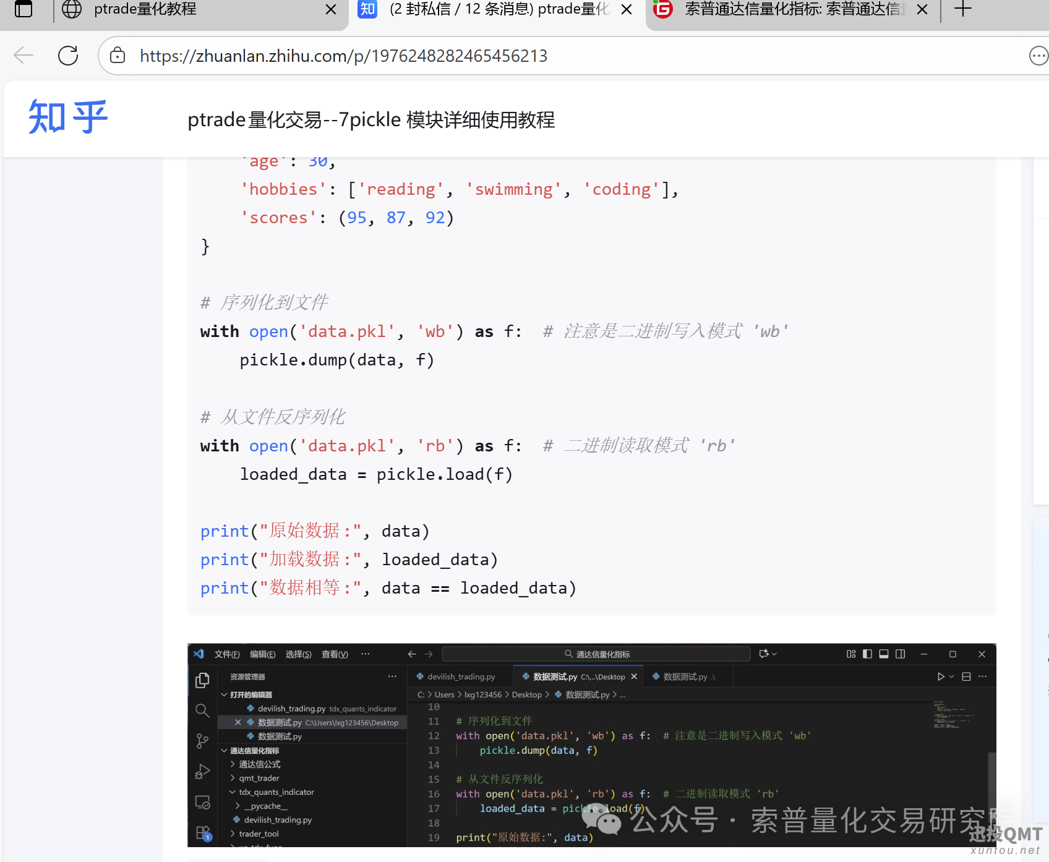Image resolution: width=1049 pixels, height=862 pixels.
Task: Click the Run Python File play icon
Action: (x=941, y=676)
